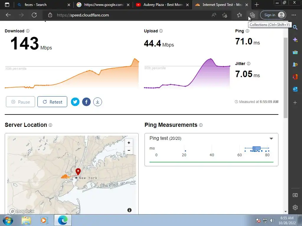Viewport: 302px width, 226px height.
Task: Click the orange Cloudflare server marker
Action: 65,177
